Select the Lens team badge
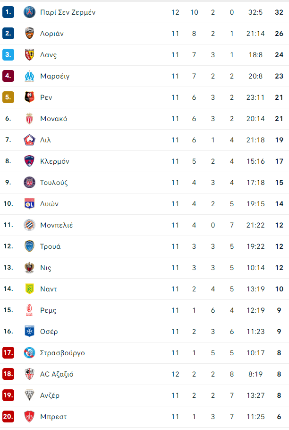Image resolution: width=289 pixels, height=430 pixels. 29,55
